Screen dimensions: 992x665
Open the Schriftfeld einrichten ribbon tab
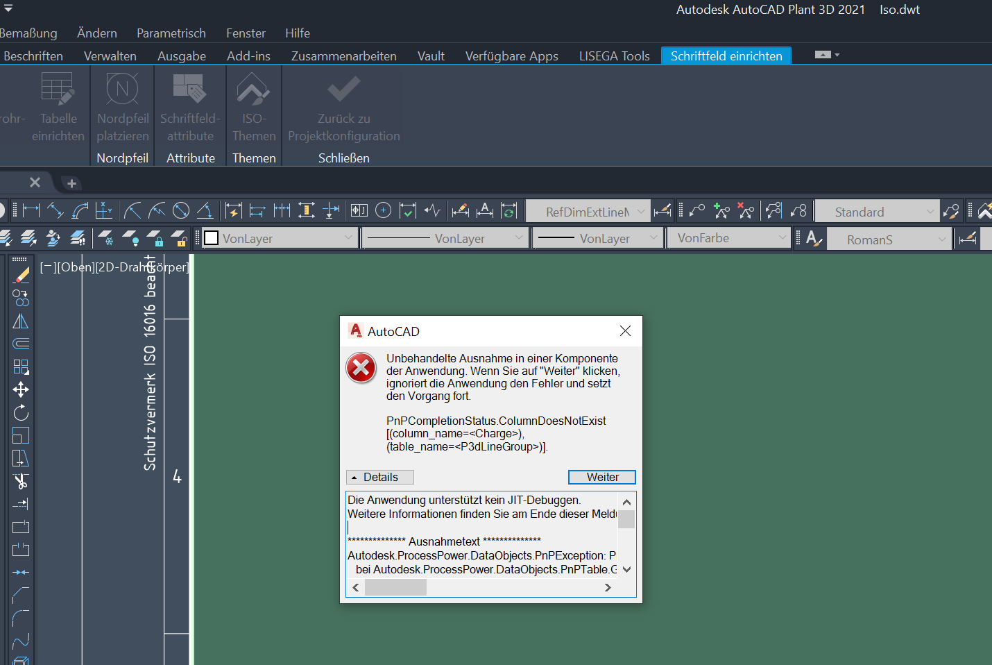click(726, 56)
